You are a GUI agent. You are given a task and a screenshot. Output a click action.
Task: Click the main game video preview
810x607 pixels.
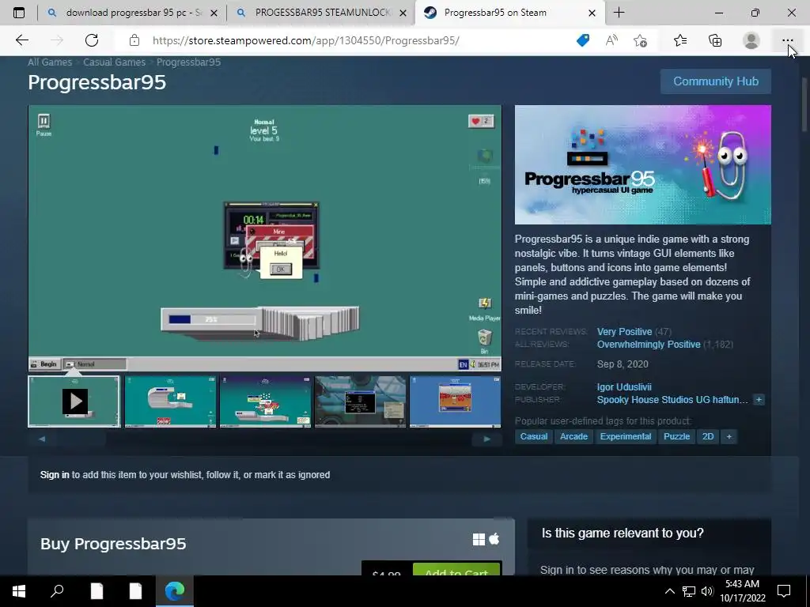[x=264, y=238]
